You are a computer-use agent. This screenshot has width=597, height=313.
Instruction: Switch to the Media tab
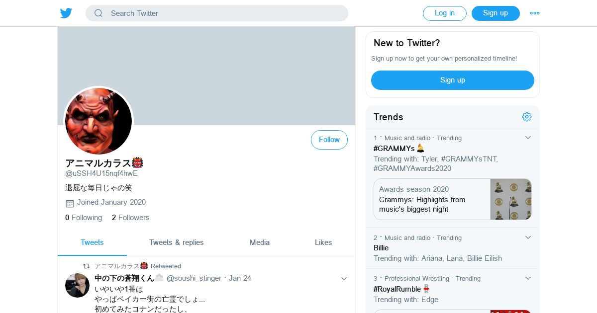pos(260,242)
